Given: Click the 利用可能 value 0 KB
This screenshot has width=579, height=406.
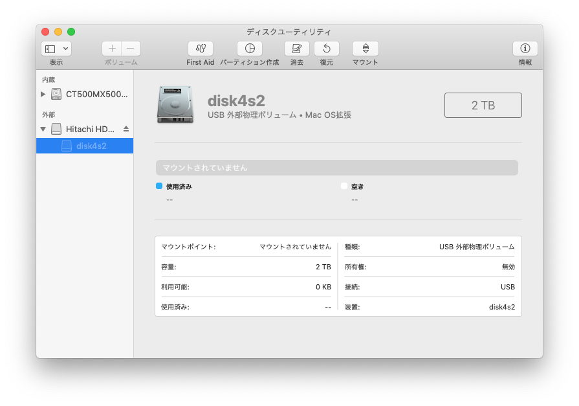Looking at the screenshot, I should tap(323, 287).
